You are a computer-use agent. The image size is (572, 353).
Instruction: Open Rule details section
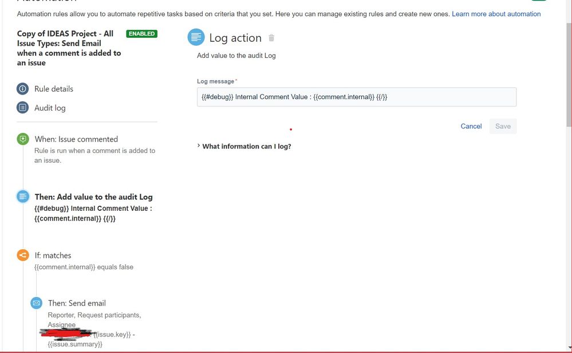54,89
